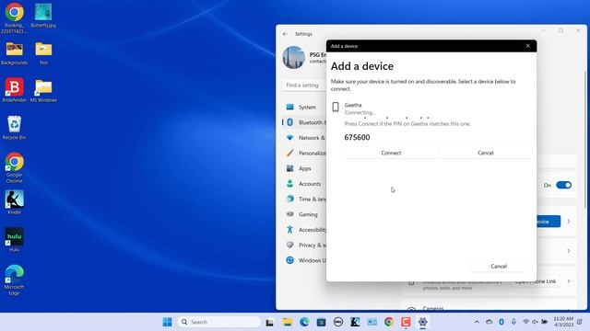
Task: Launch Hulu desktop shortcut
Action: coord(15,239)
